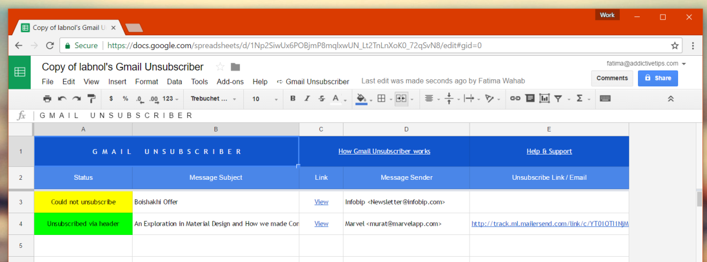This screenshot has width=707, height=262.
Task: Toggle strikethrough formatting
Action: click(x=321, y=99)
